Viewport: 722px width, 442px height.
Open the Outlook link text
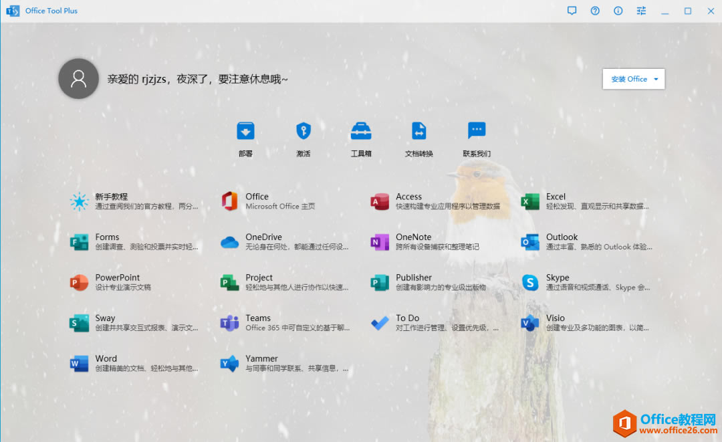[562, 237]
